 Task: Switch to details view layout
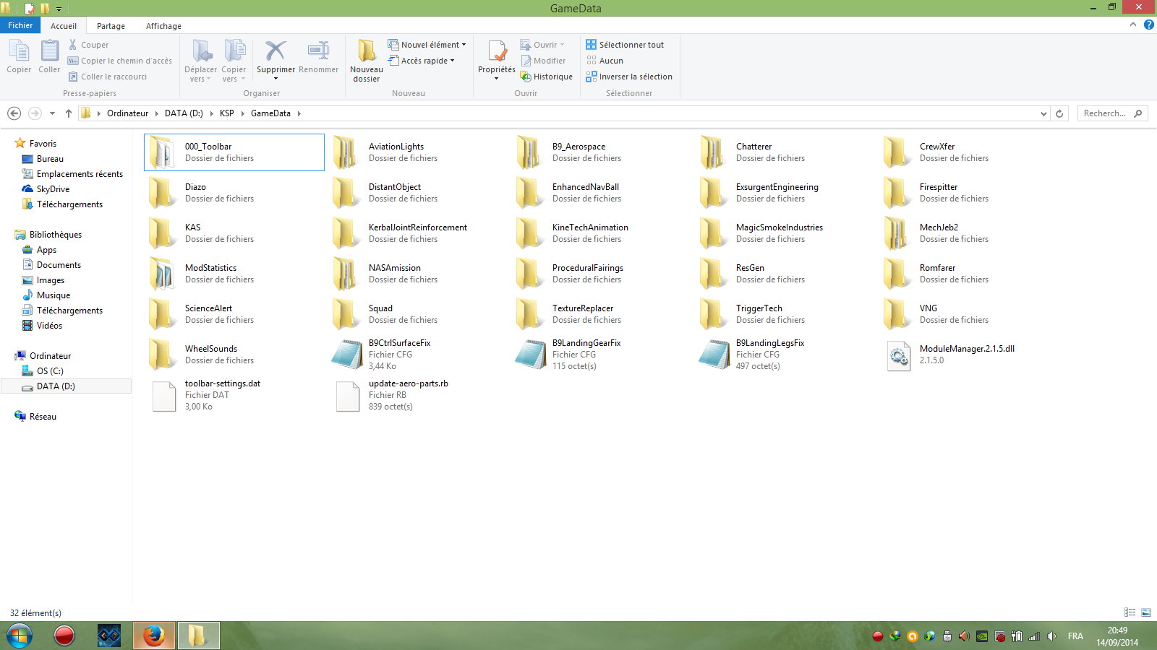(1130, 612)
